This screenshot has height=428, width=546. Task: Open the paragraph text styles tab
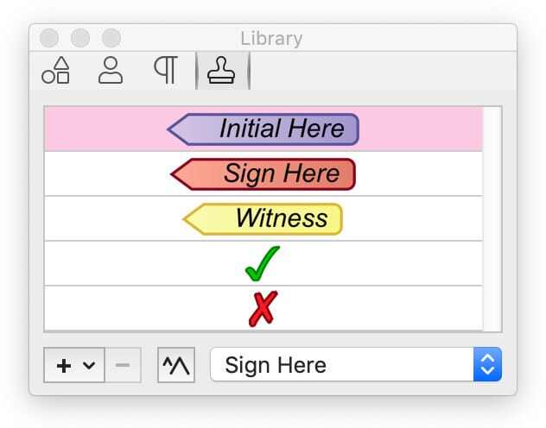tap(166, 71)
